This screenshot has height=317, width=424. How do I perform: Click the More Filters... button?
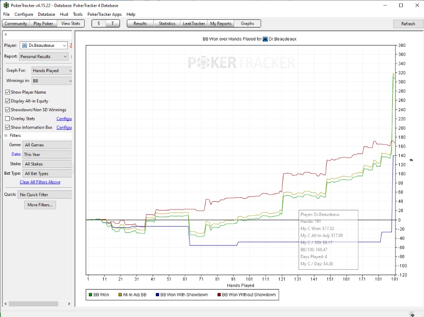(x=40, y=205)
